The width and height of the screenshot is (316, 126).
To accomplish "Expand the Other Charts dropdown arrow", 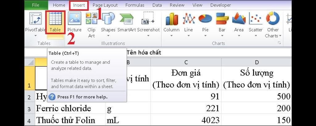I will tap(280, 36).
